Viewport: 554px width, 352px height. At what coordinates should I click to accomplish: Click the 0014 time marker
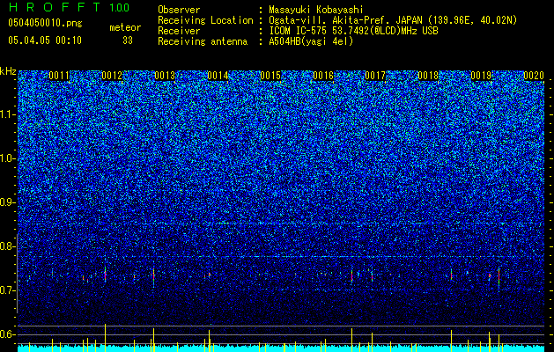click(218, 76)
